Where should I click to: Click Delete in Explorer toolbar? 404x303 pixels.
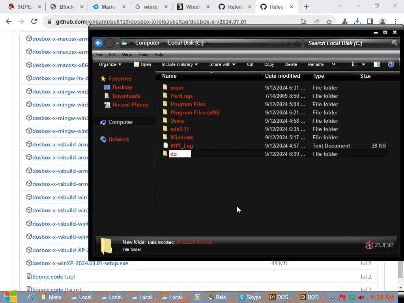(291, 64)
